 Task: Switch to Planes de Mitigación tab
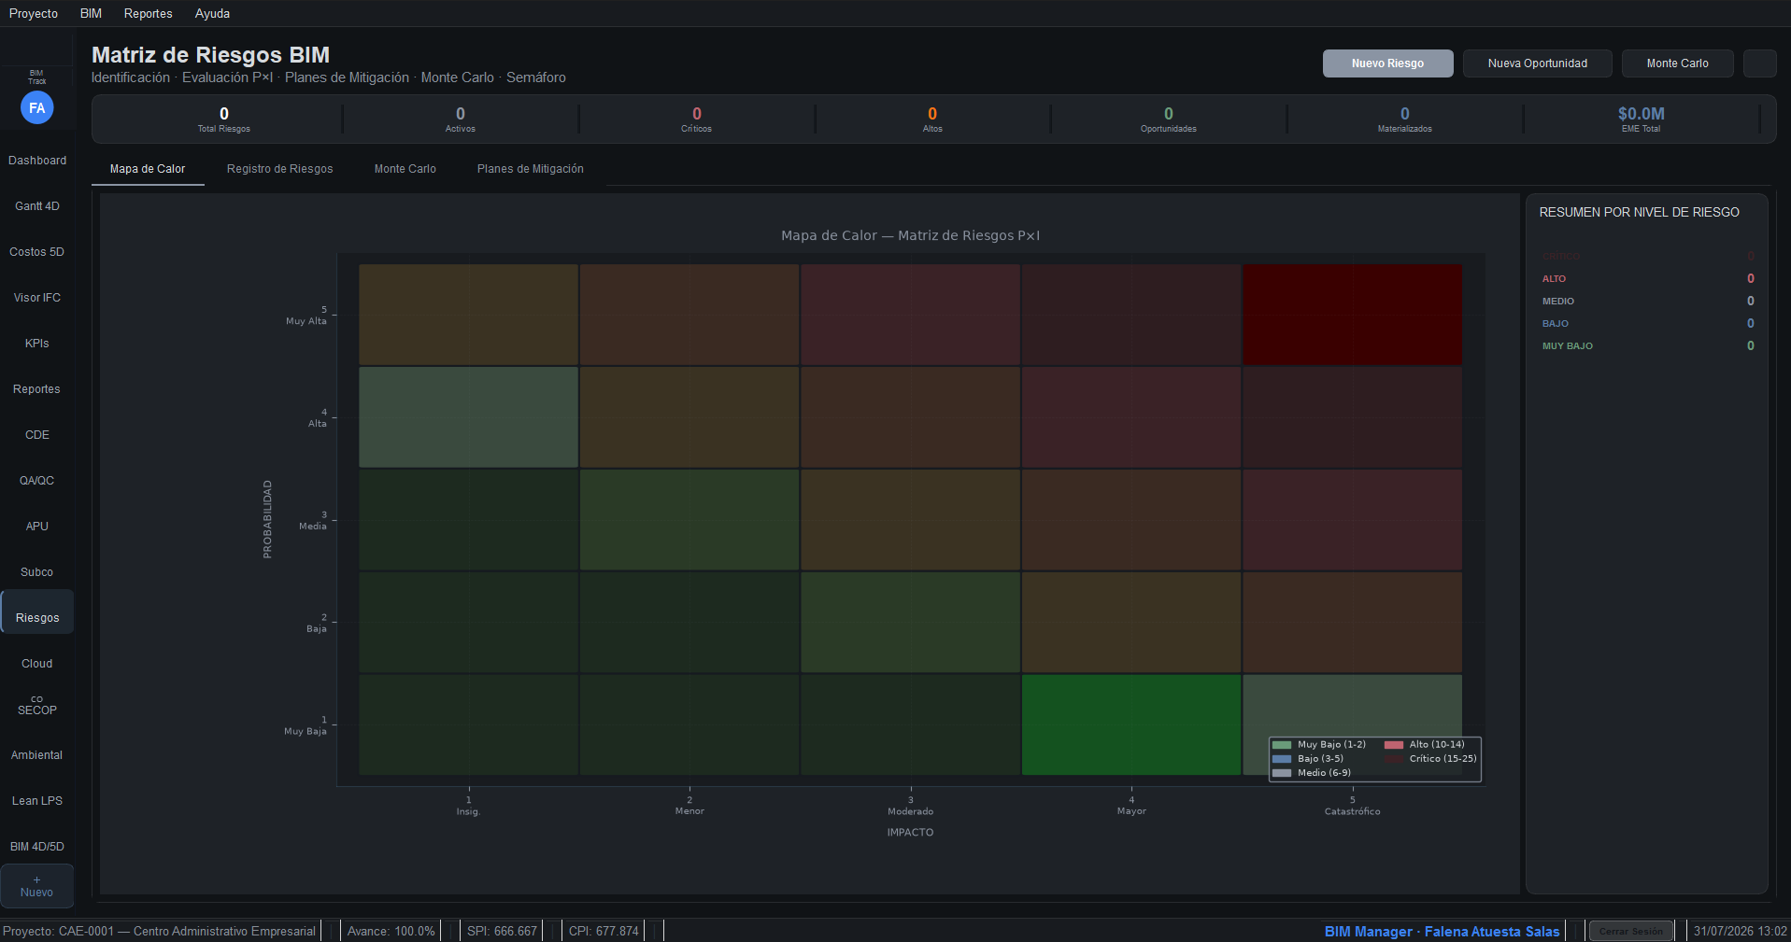pos(531,169)
